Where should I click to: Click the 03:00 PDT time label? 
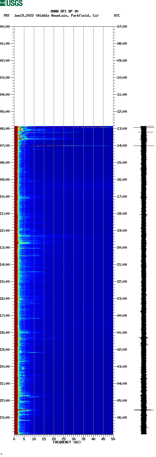(5, 78)
